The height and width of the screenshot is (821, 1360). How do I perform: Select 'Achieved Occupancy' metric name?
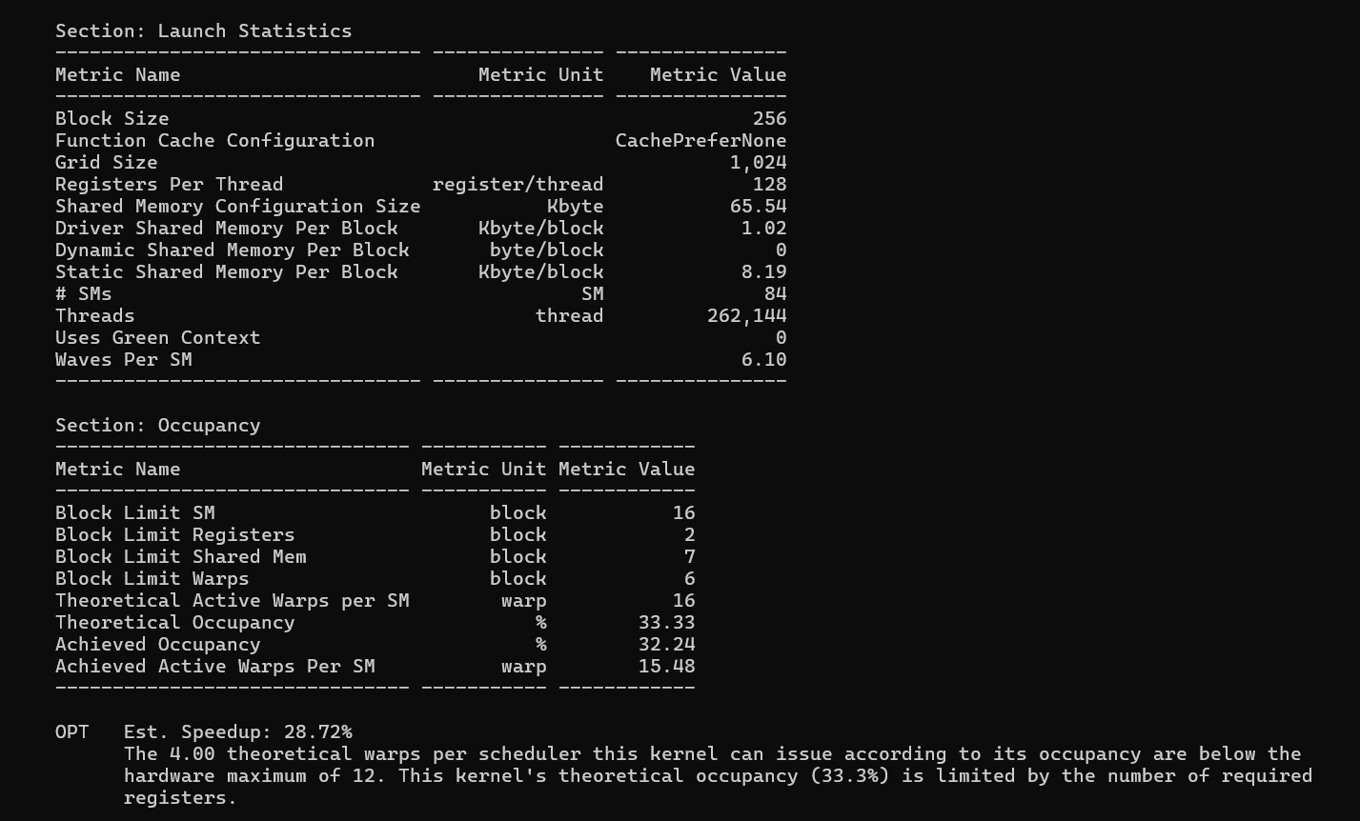click(x=157, y=645)
